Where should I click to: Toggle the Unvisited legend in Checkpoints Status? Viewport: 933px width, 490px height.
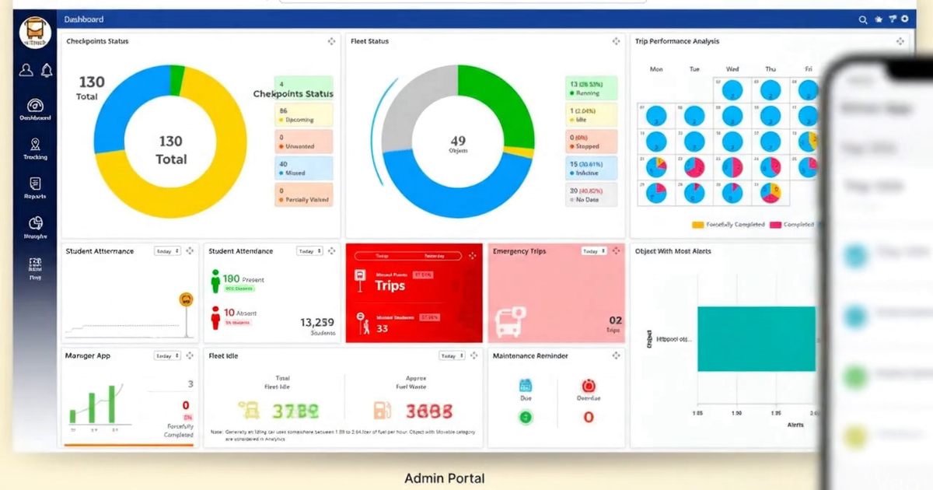pos(303,142)
